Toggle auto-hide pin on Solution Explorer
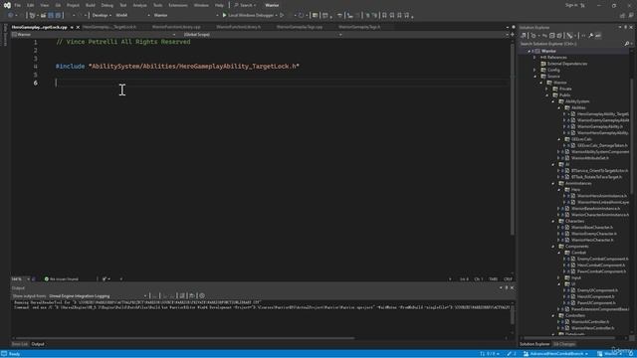 [x=626, y=27]
